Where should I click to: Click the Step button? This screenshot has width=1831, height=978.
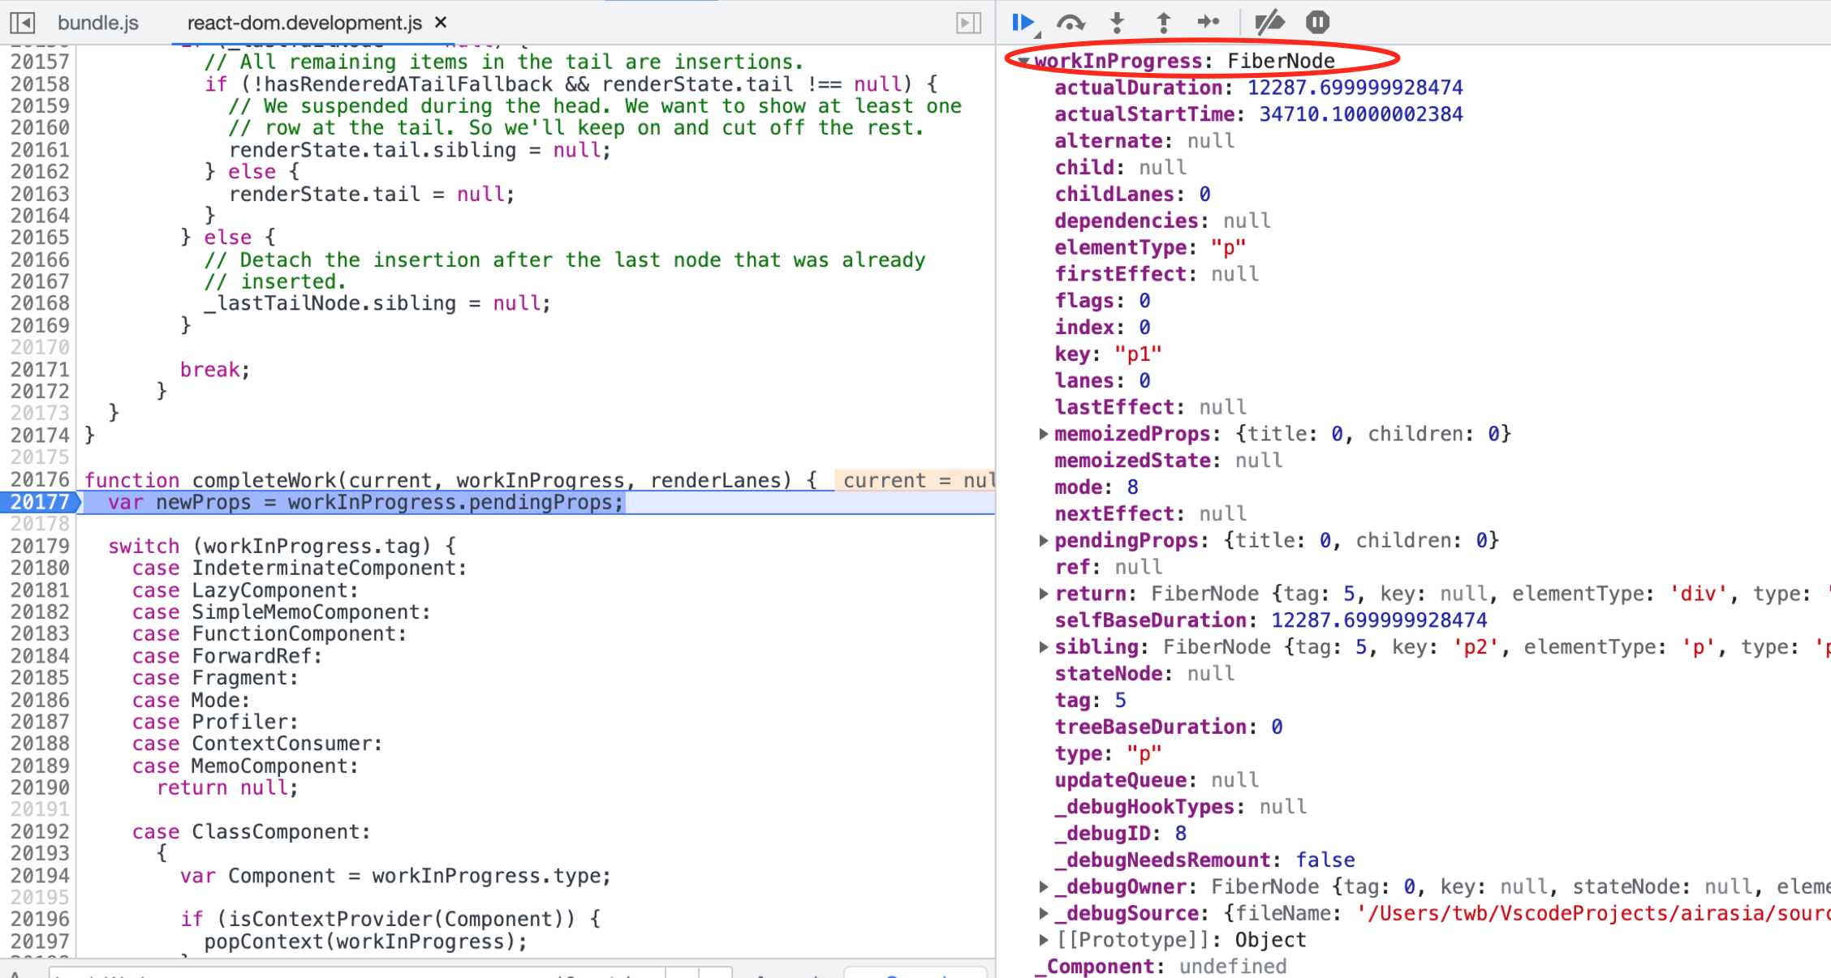point(1208,23)
